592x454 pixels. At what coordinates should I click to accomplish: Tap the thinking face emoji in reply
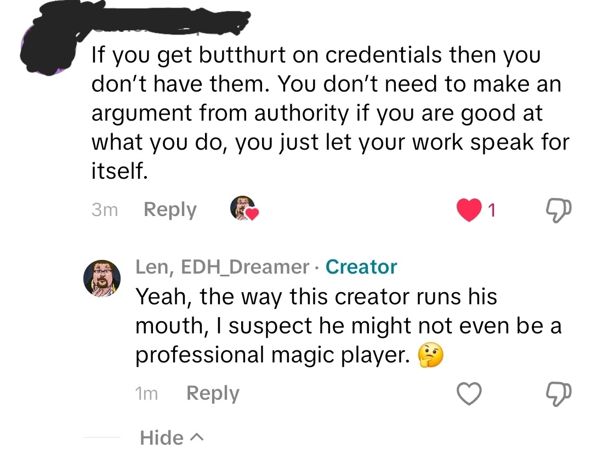430,355
